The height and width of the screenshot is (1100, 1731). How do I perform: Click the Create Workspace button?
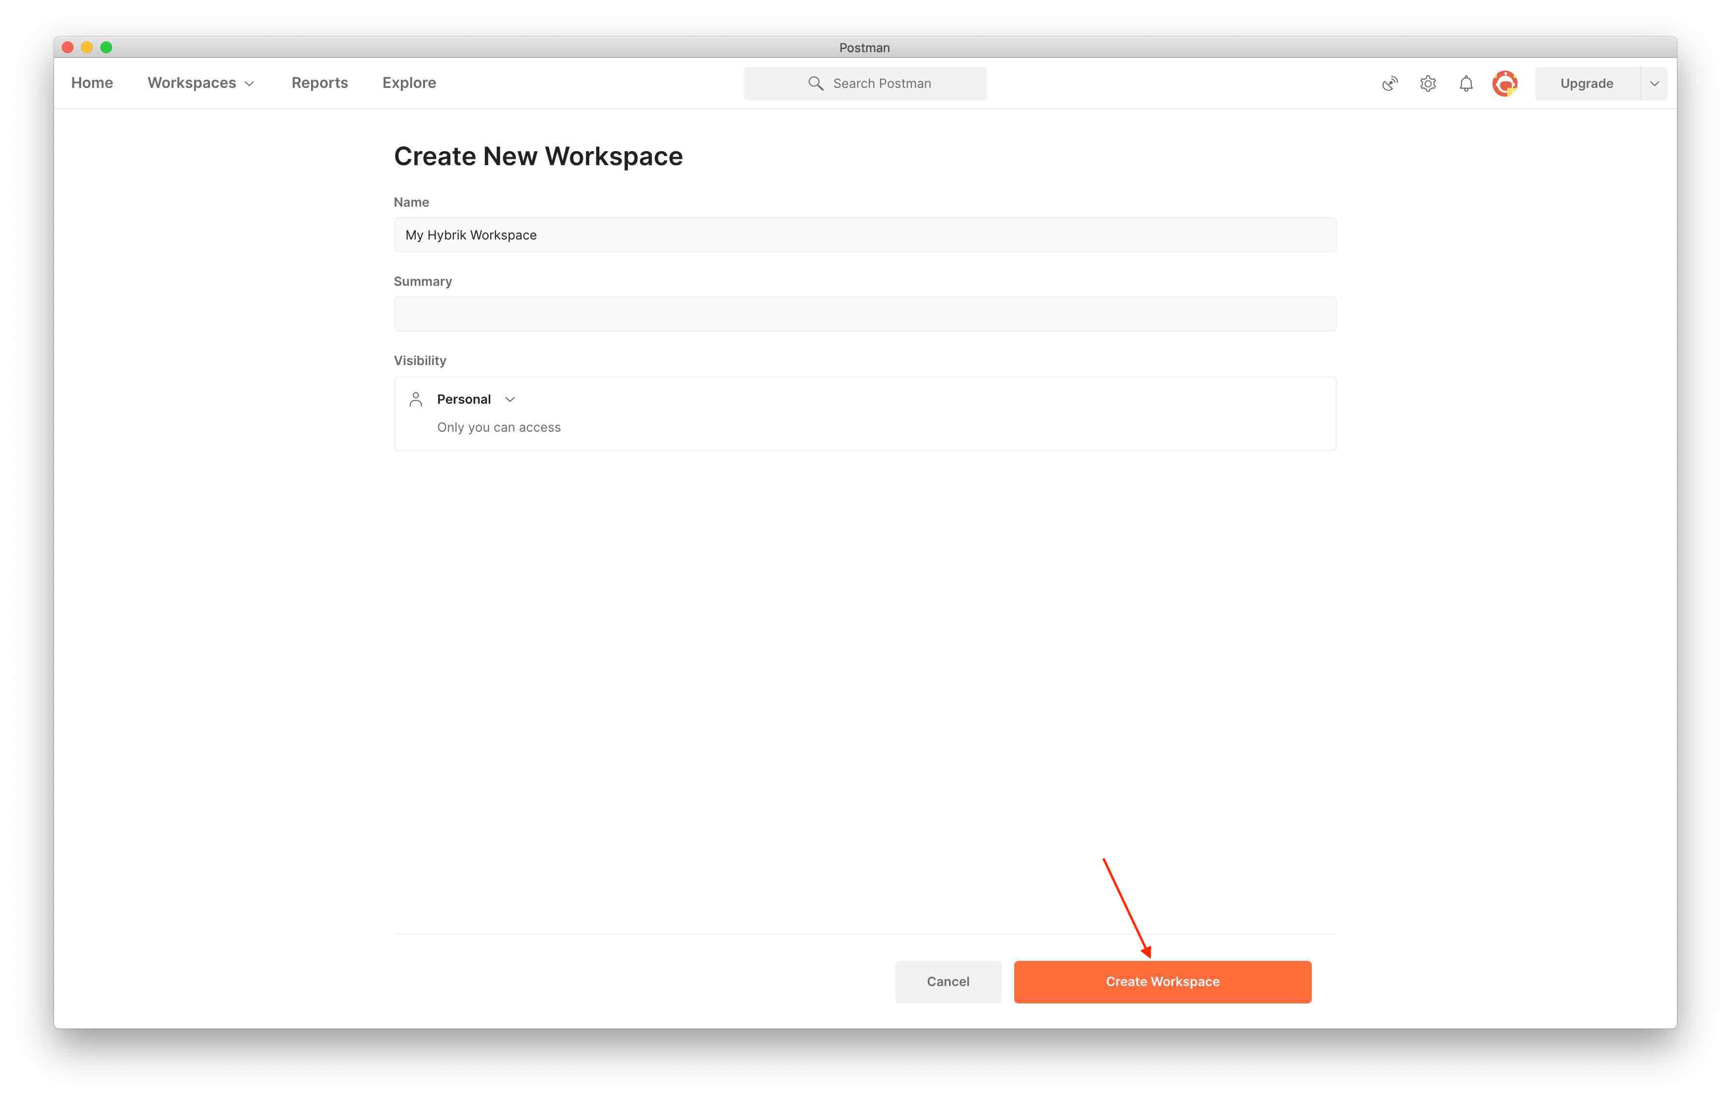pyautogui.click(x=1163, y=981)
